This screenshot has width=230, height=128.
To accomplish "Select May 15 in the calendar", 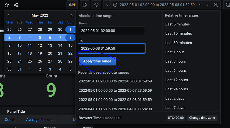I will (70, 45).
